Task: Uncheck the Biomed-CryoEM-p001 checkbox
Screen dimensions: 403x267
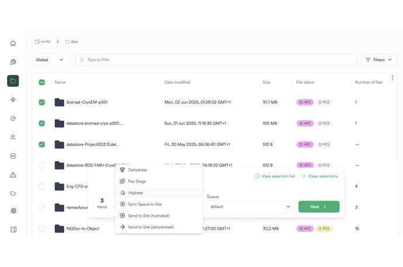Action: 42,102
